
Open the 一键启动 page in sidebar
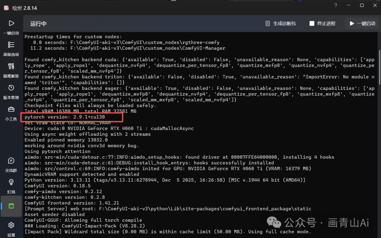pos(11,27)
